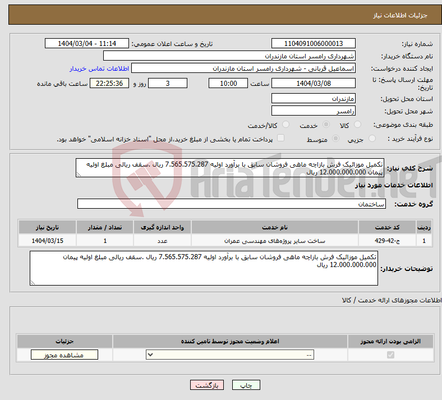Click the جزئیات اطلاعات نیاز page title

(400, 15)
